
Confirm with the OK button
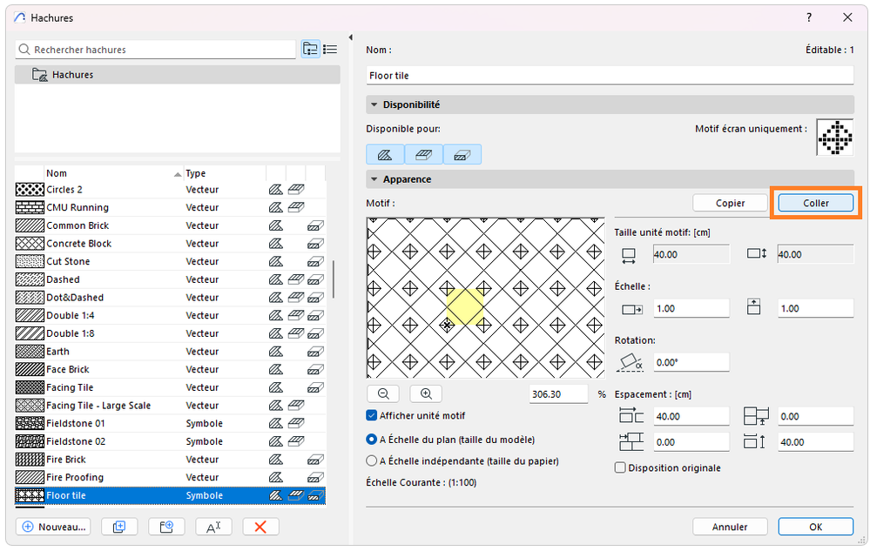coord(816,527)
